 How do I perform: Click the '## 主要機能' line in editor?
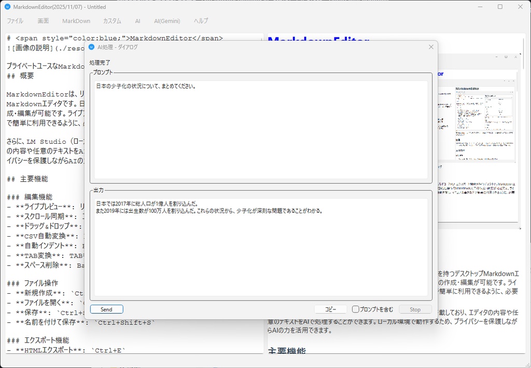27,179
